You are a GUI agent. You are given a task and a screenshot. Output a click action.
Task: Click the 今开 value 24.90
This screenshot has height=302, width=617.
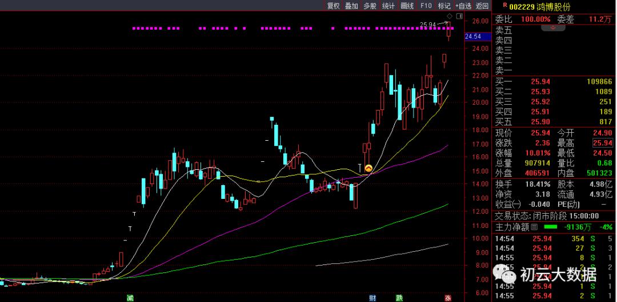point(603,133)
